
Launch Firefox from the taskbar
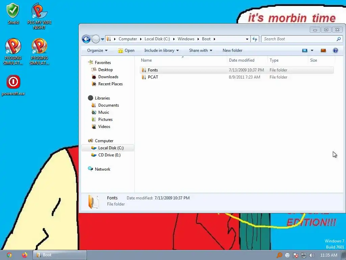coord(24,255)
